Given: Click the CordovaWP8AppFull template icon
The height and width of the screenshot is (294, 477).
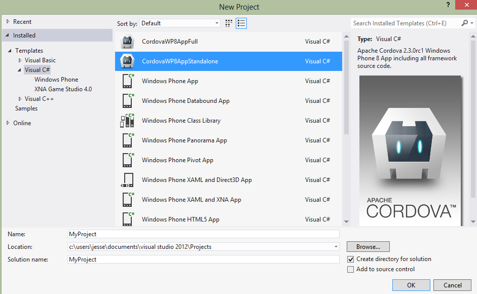Looking at the screenshot, I should click(127, 42).
